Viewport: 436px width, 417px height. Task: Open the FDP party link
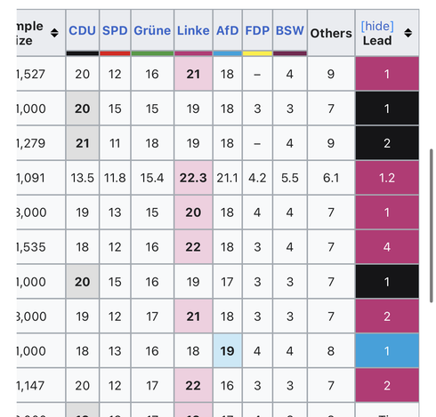(x=257, y=30)
